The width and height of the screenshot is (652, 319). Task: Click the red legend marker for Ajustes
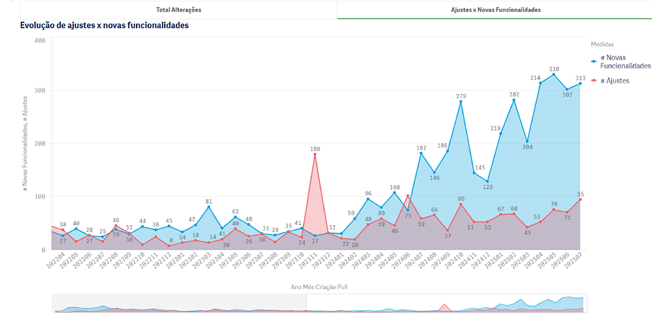click(594, 80)
